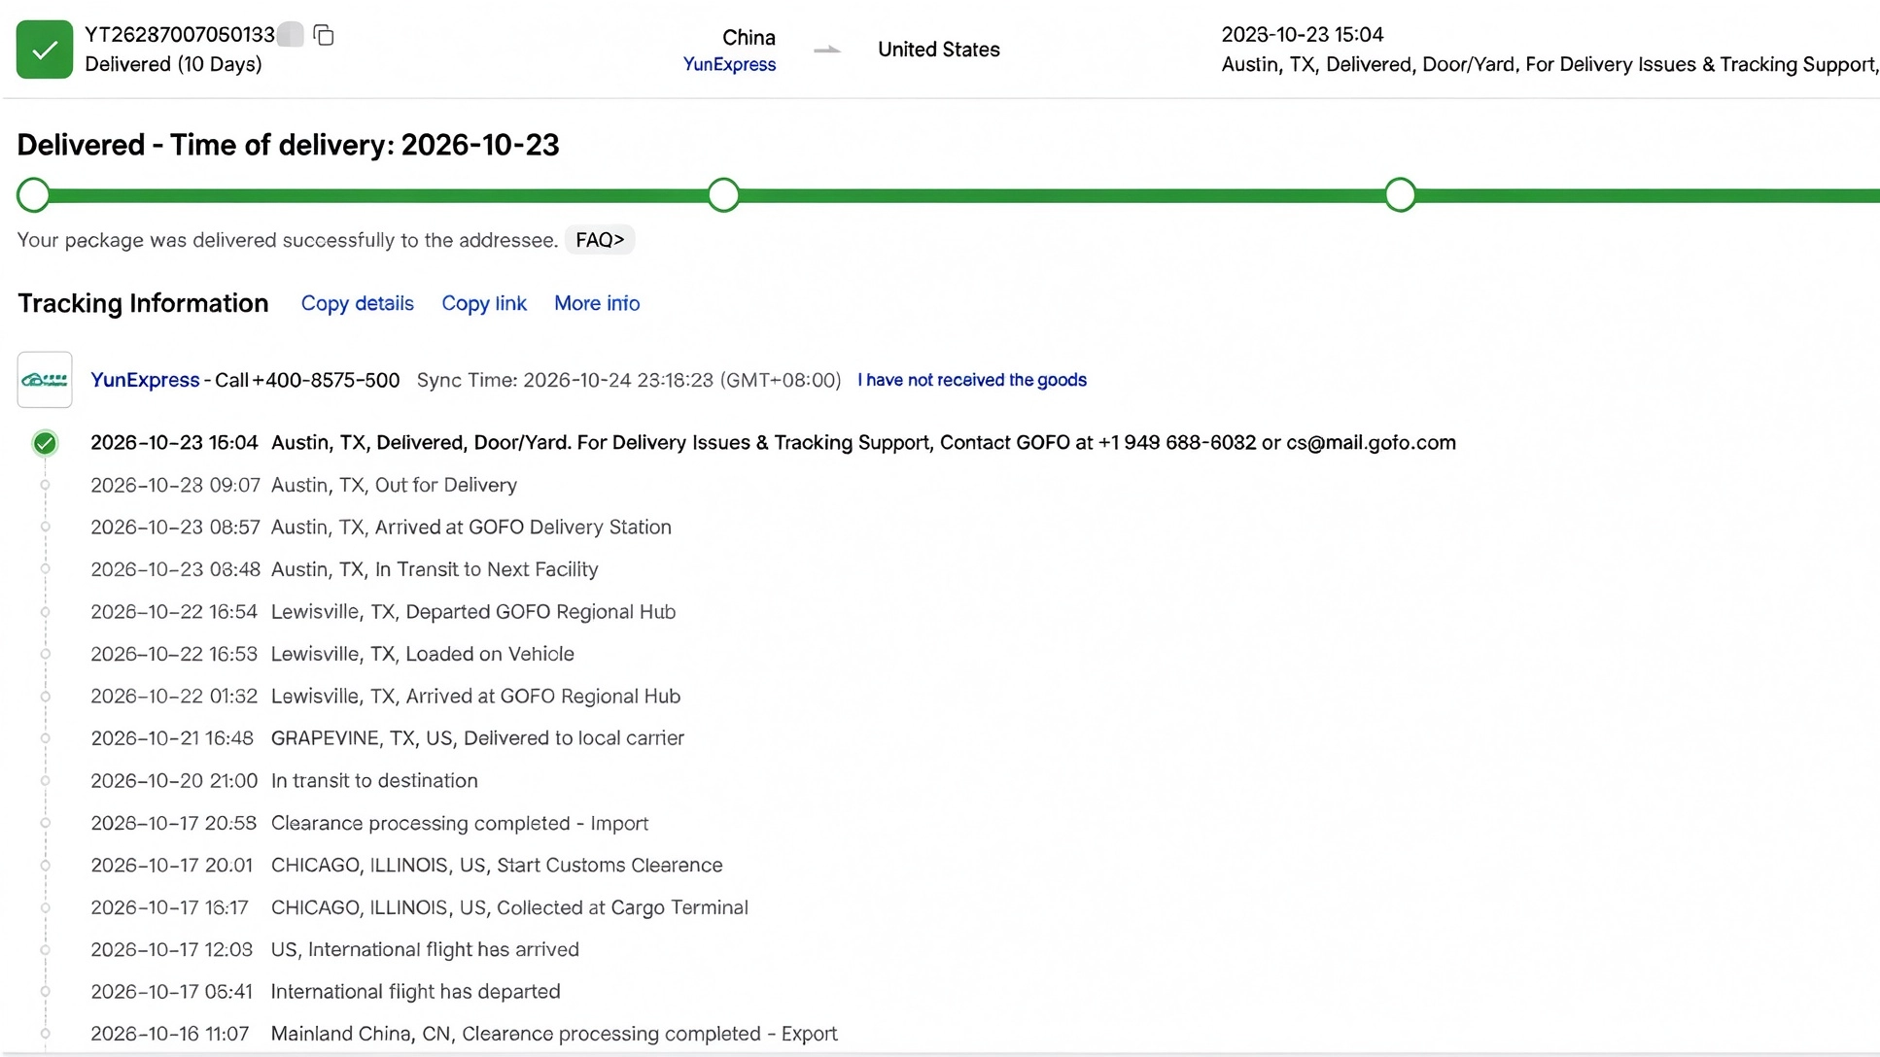
Task: Click the 'Delivered - Time of delivery' heading
Action: (288, 146)
